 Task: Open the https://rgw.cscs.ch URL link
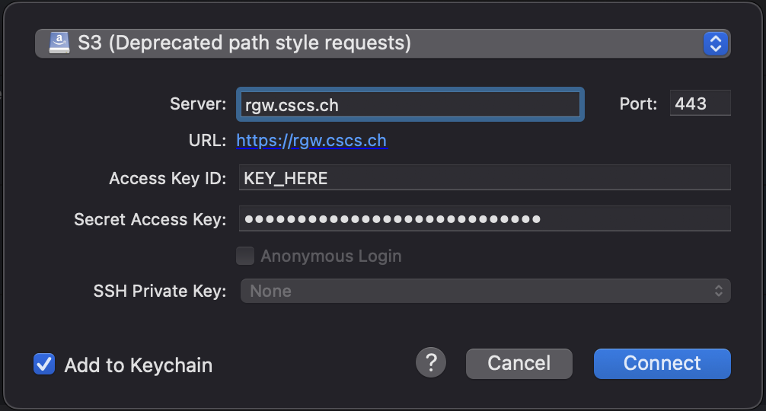(x=311, y=141)
